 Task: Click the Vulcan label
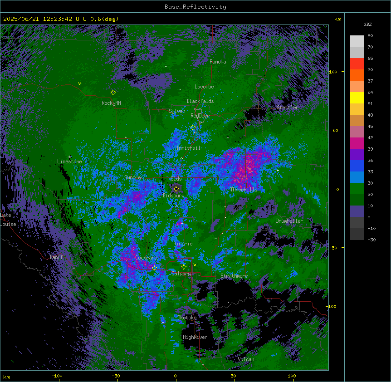[246, 359]
